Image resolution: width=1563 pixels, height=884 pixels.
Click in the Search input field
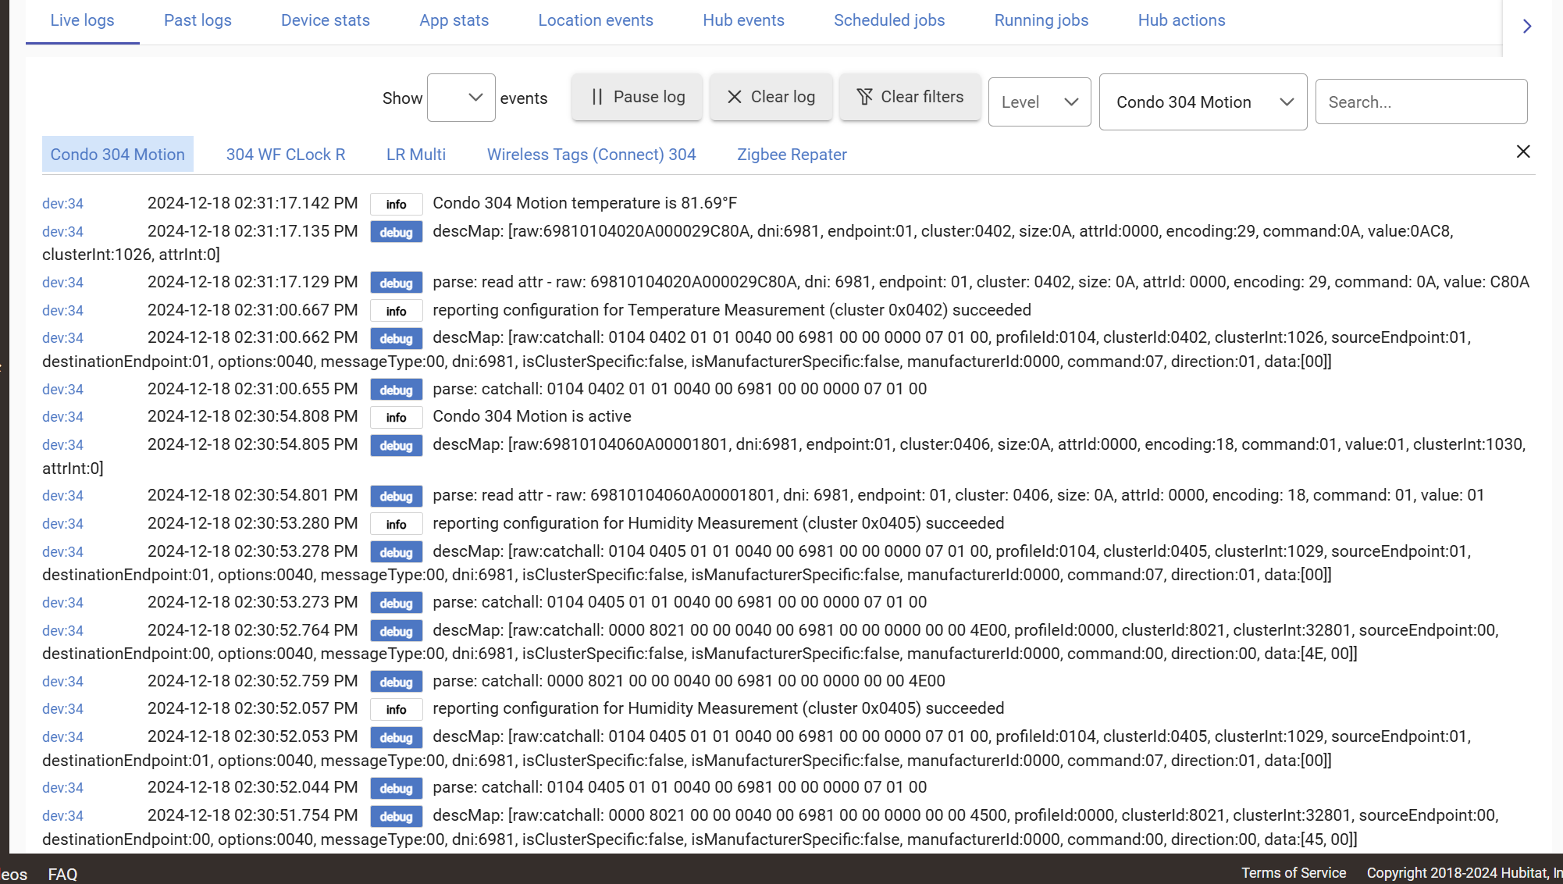[x=1420, y=102]
